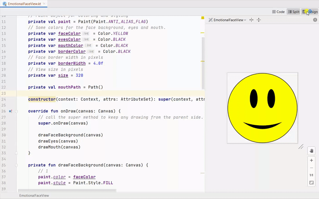The image size is (319, 199).
Task: Click the smiley face preview image
Action: 262,108
